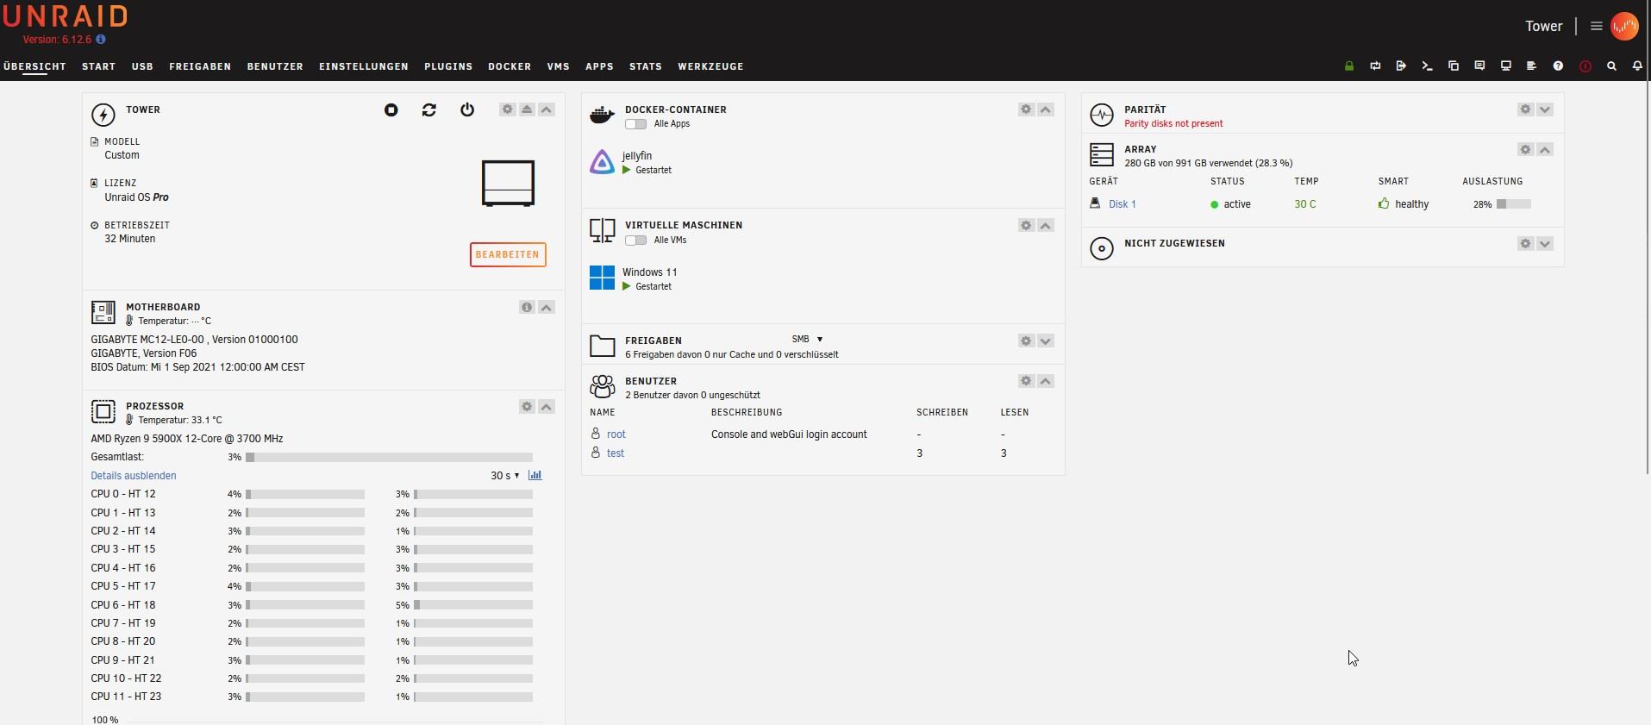Click the server case image in Tower panel

(x=508, y=183)
